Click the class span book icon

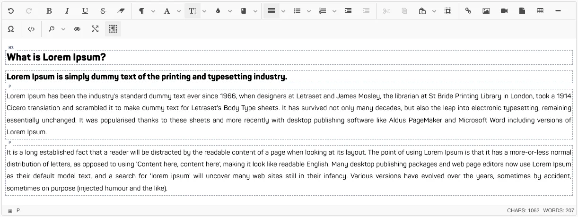coord(244,11)
